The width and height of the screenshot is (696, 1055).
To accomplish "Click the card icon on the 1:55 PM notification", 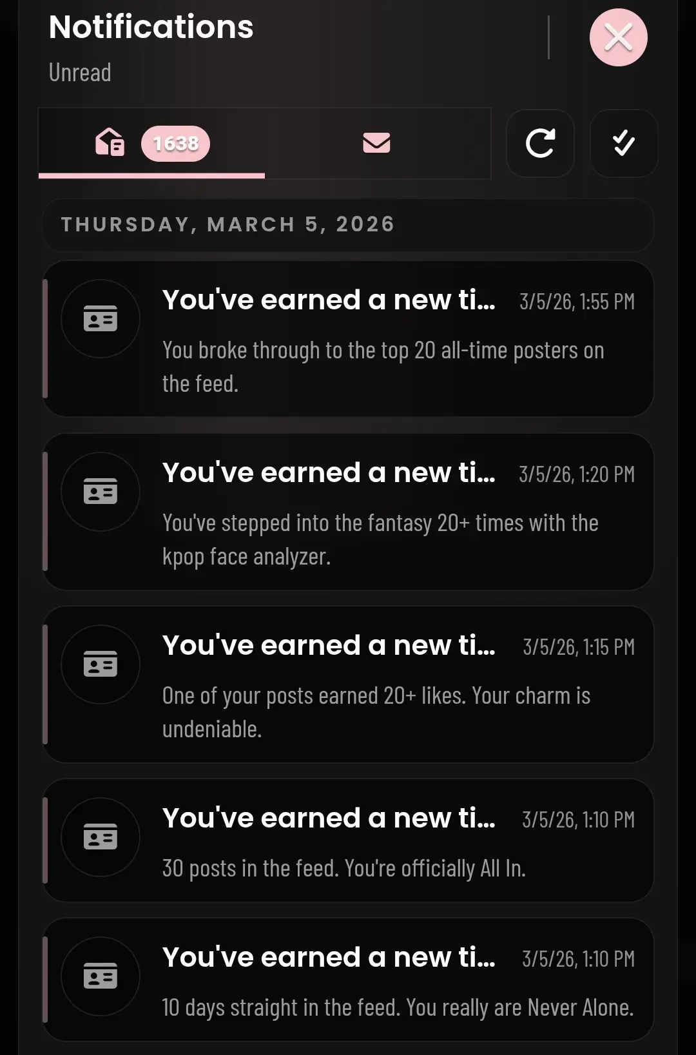I will (101, 319).
